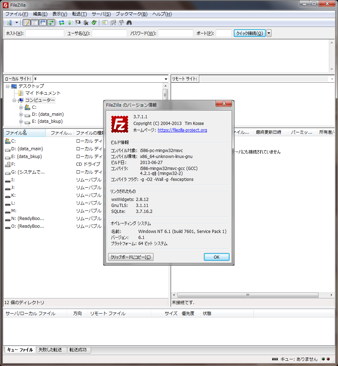Click the process queue toolbar icon

coord(70,23)
